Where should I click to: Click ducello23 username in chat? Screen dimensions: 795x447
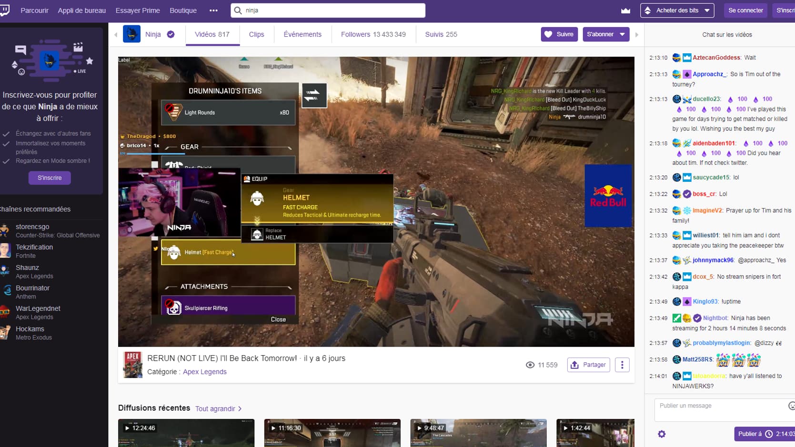[706, 99]
